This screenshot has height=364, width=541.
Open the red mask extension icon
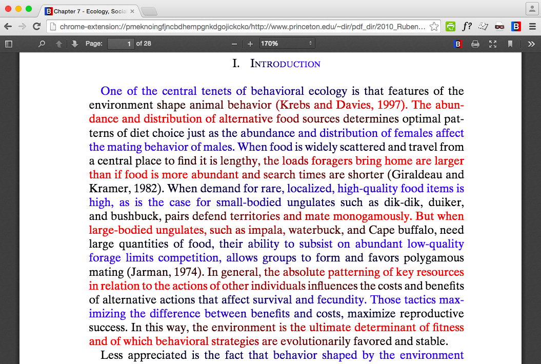(x=499, y=27)
